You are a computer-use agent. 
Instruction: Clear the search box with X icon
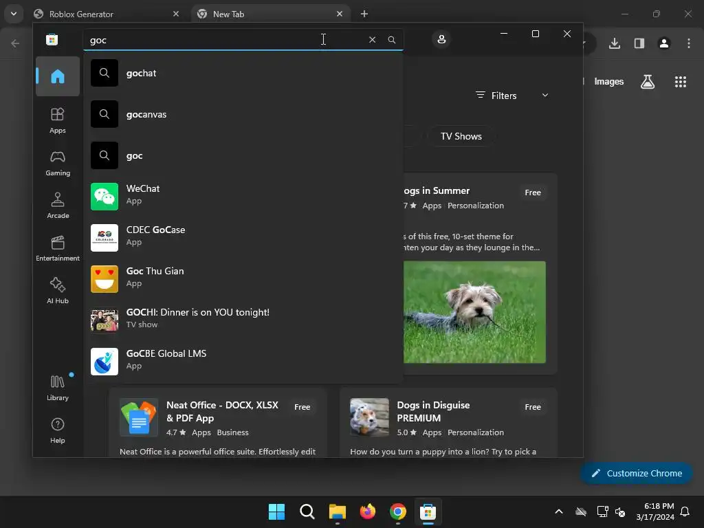pyautogui.click(x=372, y=39)
